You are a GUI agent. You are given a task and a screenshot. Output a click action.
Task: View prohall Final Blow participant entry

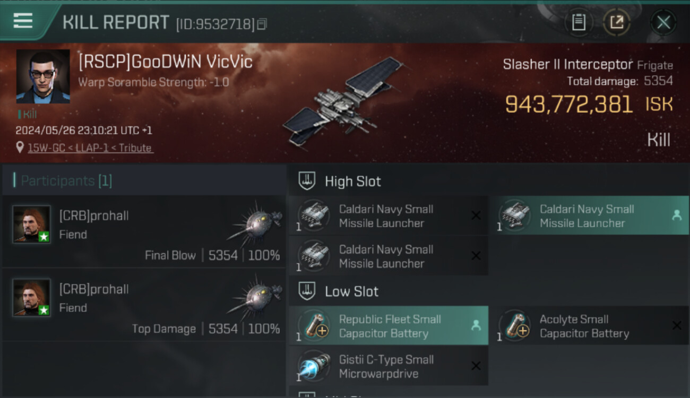[x=144, y=231]
